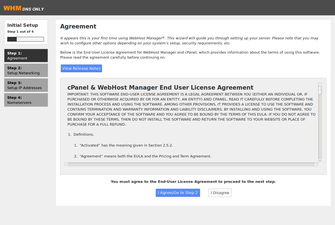Screen dimensions: 335x225
Task: Click the horizontal scroll right arrow
Action: (x=316, y=164)
